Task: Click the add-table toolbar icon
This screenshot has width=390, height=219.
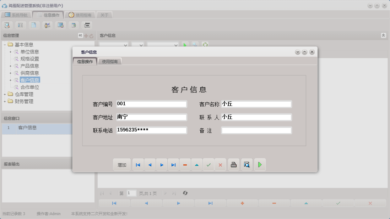Action: (x=73, y=25)
